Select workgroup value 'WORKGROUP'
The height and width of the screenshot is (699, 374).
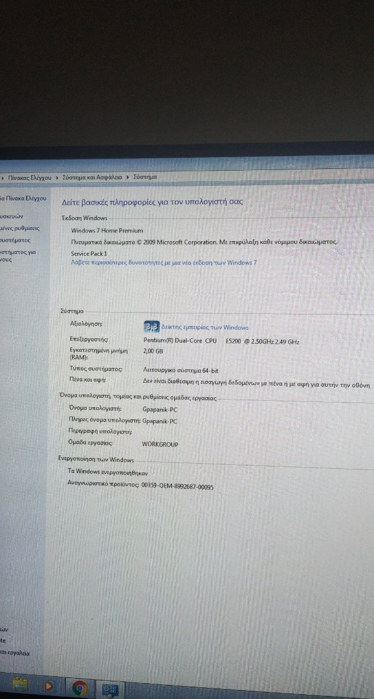160,444
